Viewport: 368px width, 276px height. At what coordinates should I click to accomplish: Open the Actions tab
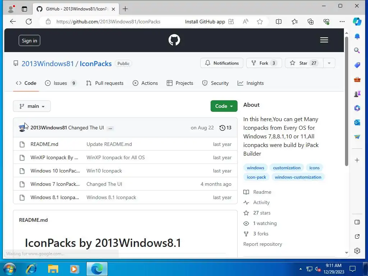click(145, 83)
